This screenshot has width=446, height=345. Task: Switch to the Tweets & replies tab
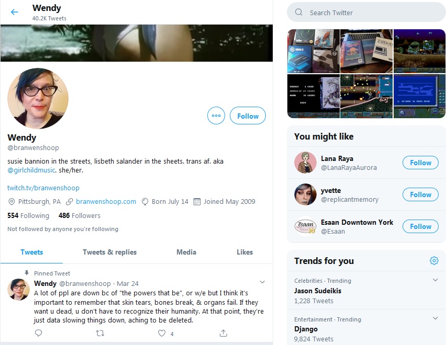(x=109, y=252)
